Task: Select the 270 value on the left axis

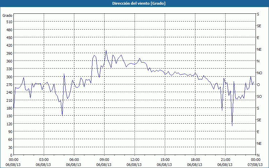Action: point(10,85)
